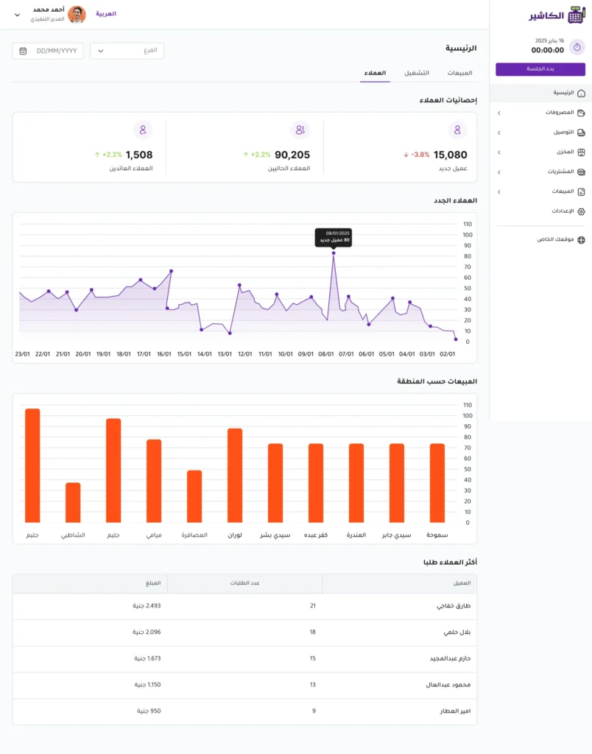The width and height of the screenshot is (592, 754).
Task: Open the user menu arrow beside أحمد محمد
Action: (17, 15)
